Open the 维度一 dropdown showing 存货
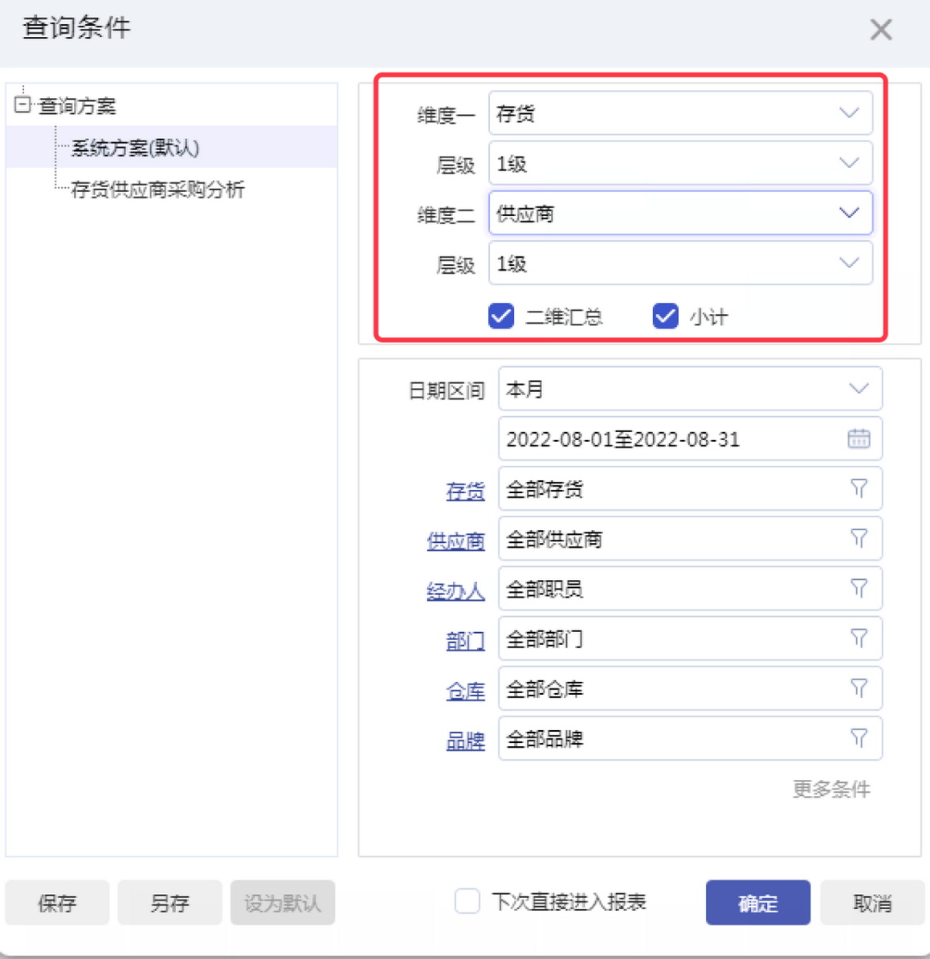This screenshot has width=930, height=959. pos(679,113)
